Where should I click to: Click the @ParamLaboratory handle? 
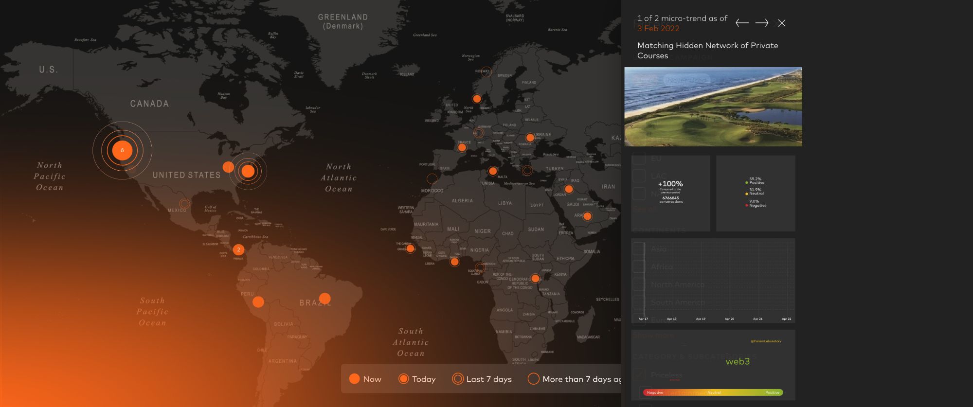click(x=766, y=341)
